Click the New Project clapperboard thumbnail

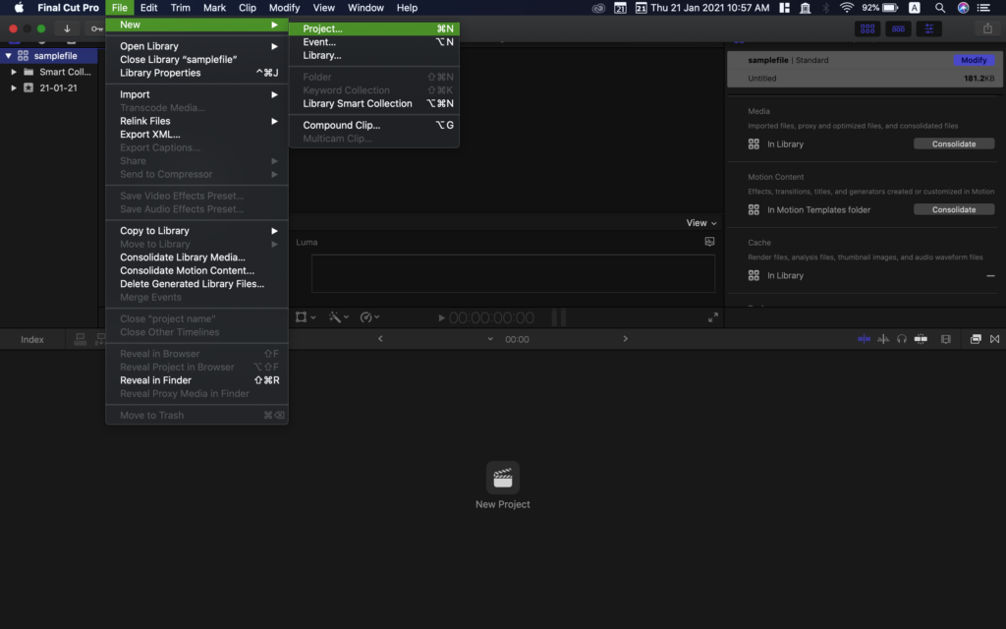tap(503, 479)
